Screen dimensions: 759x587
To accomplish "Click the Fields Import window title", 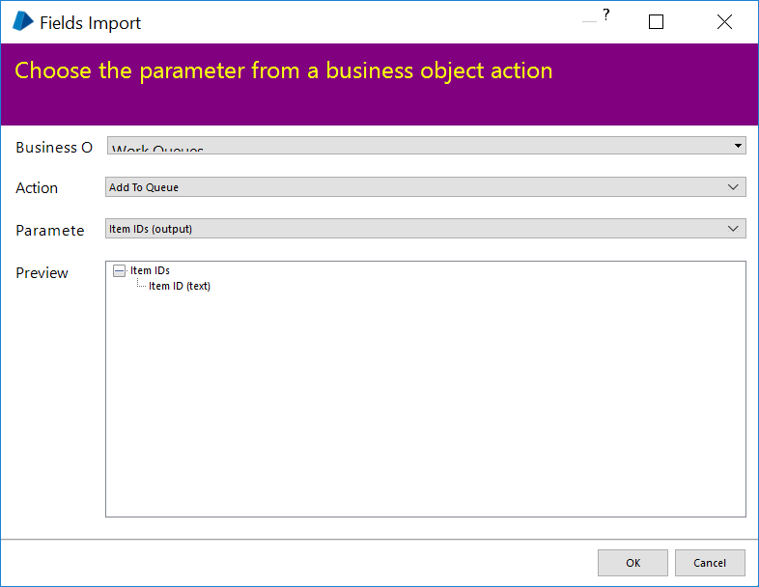I will click(x=90, y=23).
